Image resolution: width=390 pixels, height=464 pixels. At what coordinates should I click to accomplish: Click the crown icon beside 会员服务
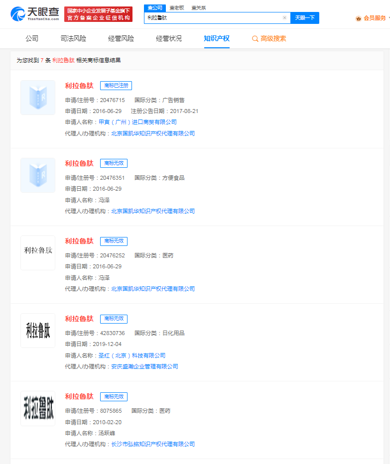pyautogui.click(x=359, y=18)
